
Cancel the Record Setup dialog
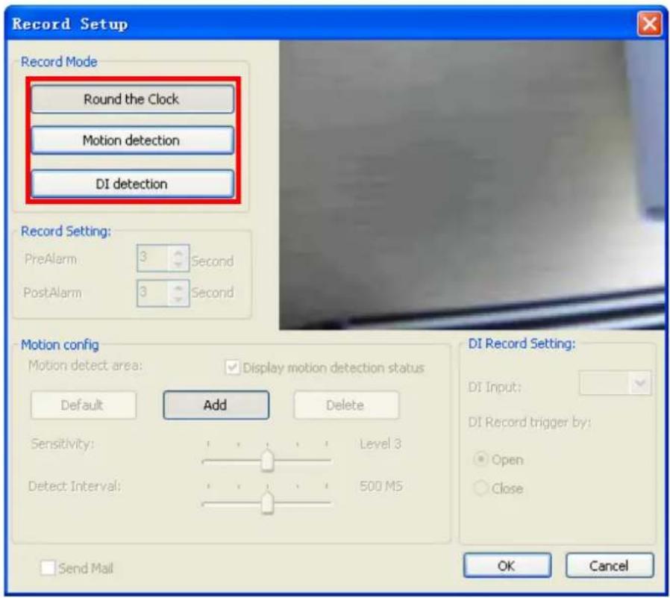point(610,565)
